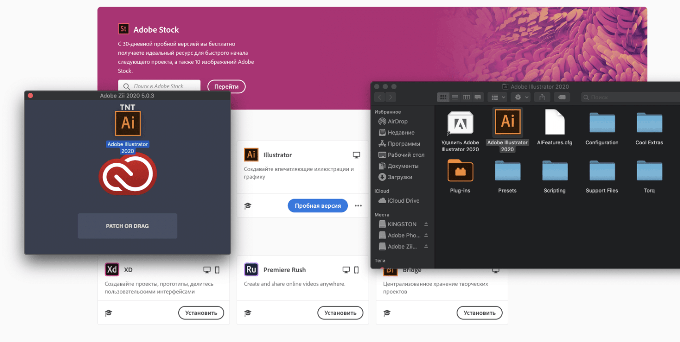The height and width of the screenshot is (342, 680).
Task: Click the XD app icon
Action: tap(112, 270)
